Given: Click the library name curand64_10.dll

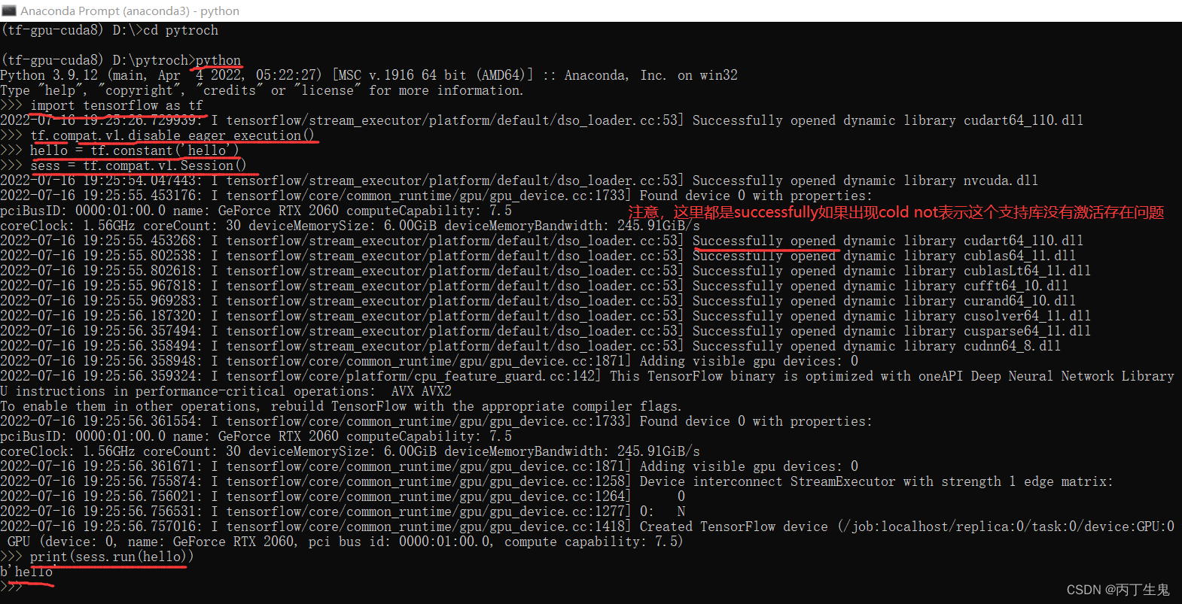Looking at the screenshot, I should [1019, 301].
